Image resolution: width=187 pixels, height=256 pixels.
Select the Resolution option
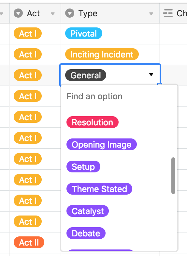[x=93, y=122]
